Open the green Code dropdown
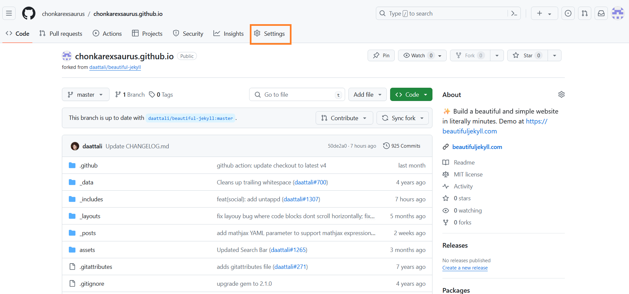The height and width of the screenshot is (294, 629). [411, 94]
